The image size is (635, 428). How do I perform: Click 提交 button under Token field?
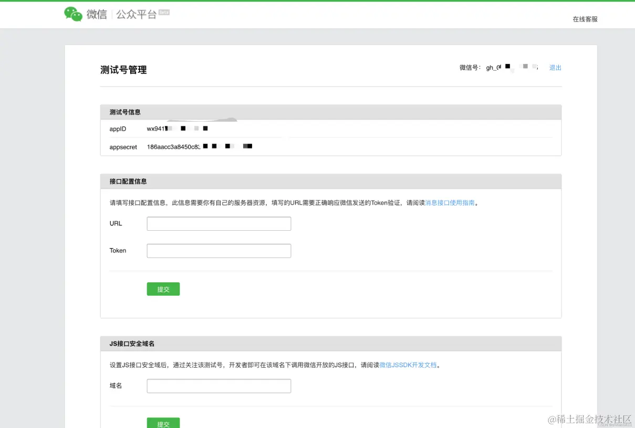point(163,289)
